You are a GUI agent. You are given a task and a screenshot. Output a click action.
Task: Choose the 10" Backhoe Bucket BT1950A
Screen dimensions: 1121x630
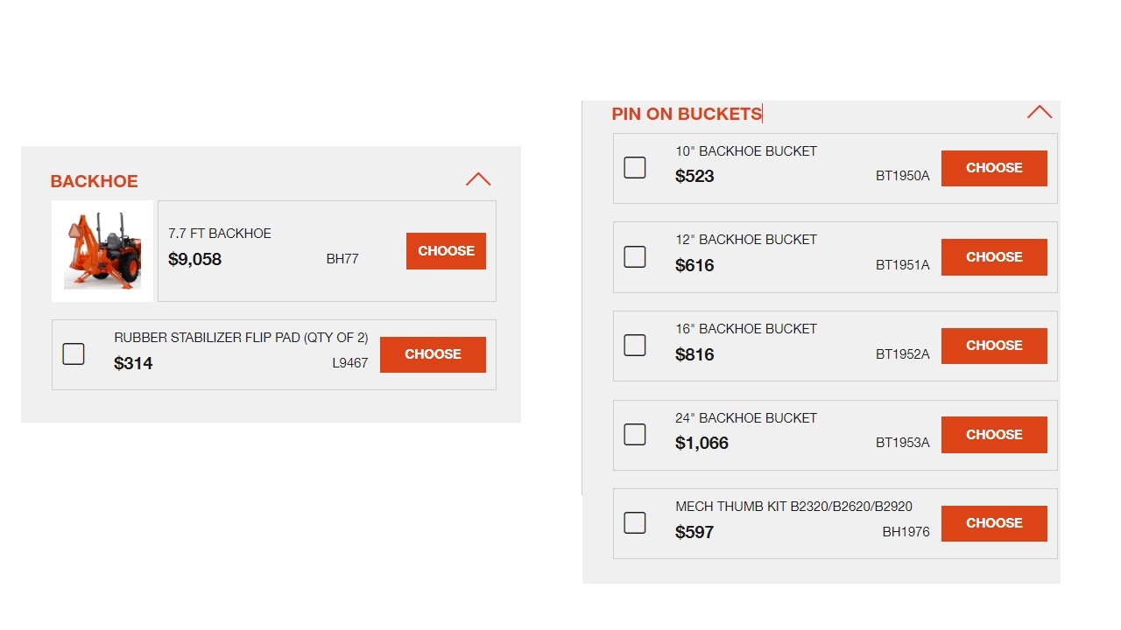(x=994, y=168)
